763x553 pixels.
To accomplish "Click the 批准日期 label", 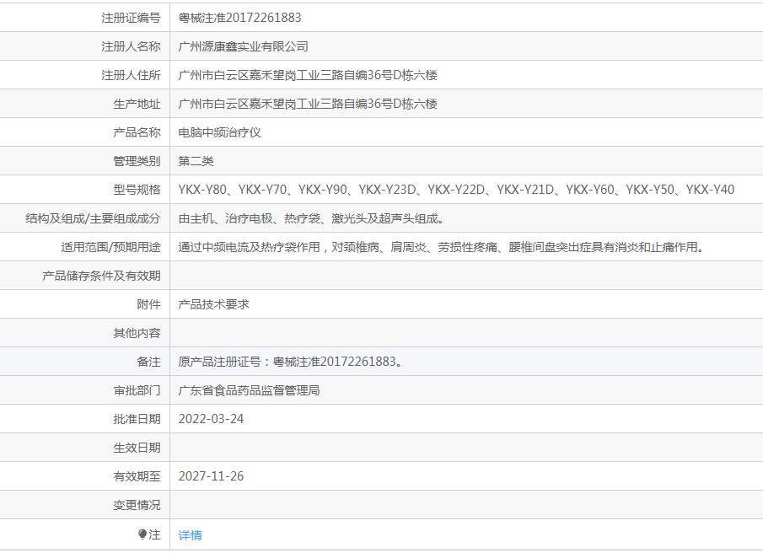I will [x=137, y=419].
